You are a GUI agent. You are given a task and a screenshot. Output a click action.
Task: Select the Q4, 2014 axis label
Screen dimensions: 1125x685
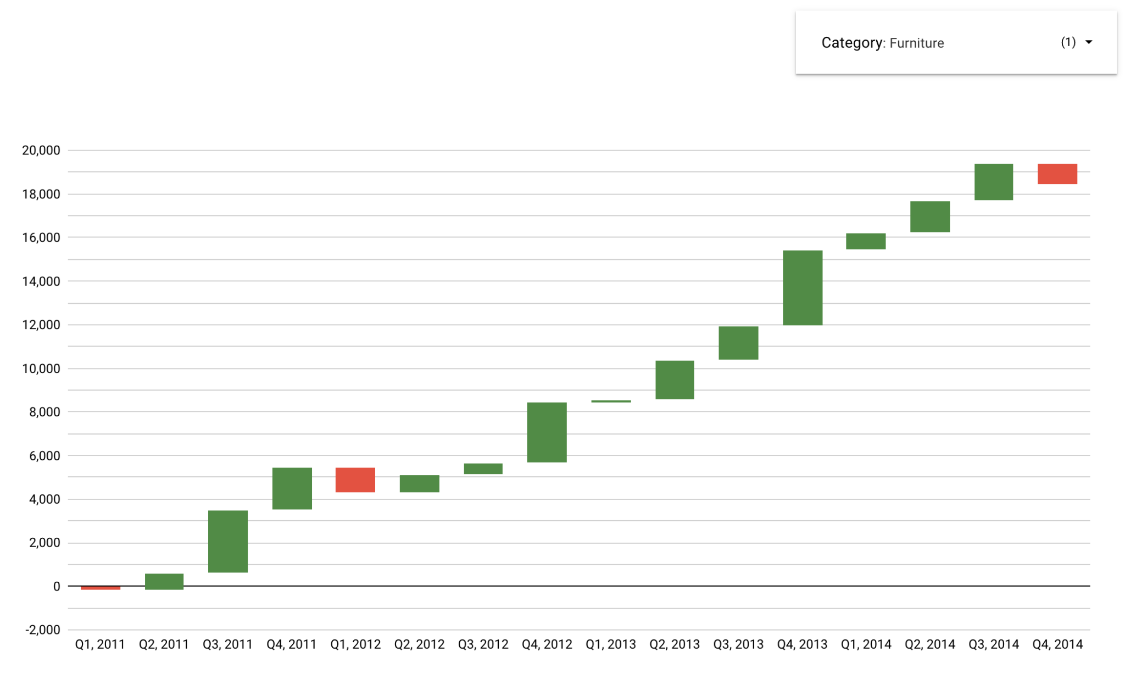pyautogui.click(x=1057, y=644)
